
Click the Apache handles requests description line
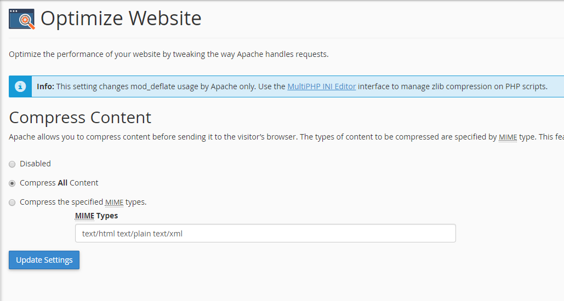click(x=169, y=54)
